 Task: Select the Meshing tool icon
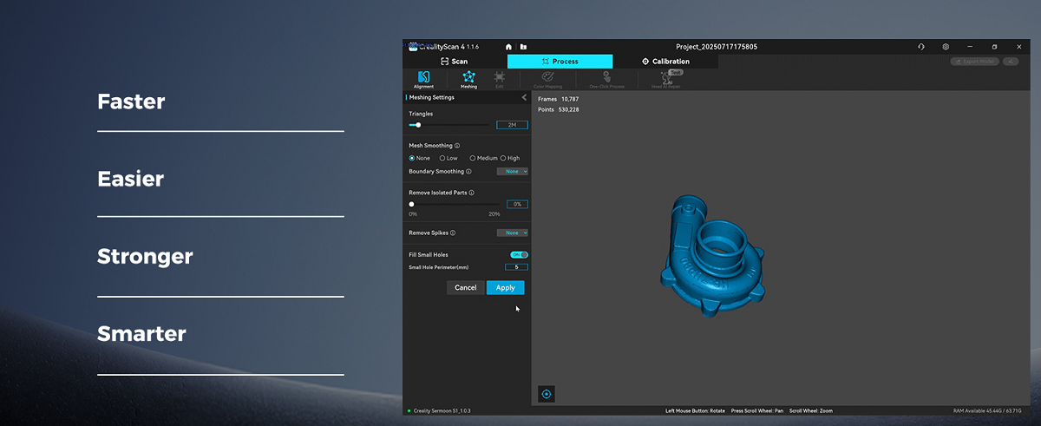(x=468, y=77)
